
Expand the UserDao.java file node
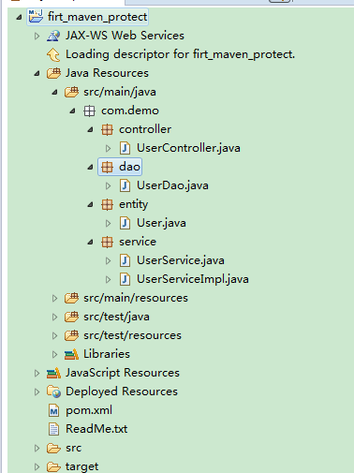click(108, 185)
